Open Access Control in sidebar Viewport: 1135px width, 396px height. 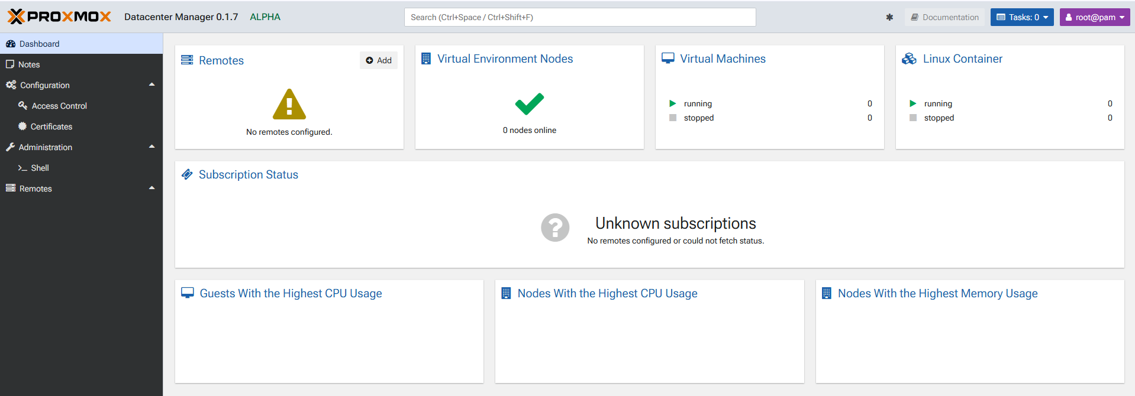(59, 106)
